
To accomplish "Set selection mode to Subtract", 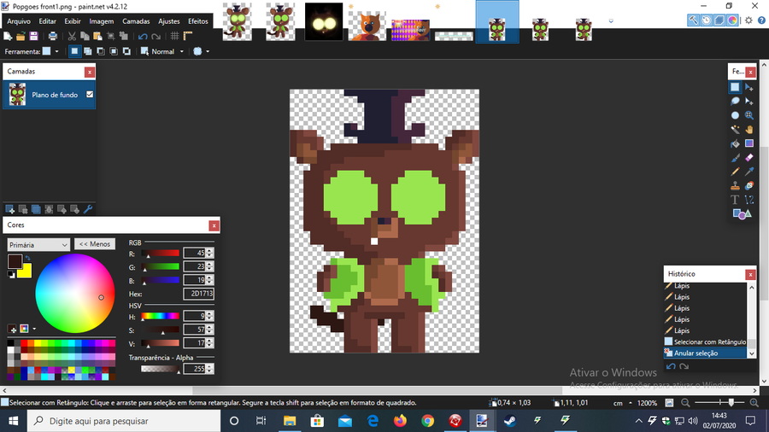I will click(101, 51).
